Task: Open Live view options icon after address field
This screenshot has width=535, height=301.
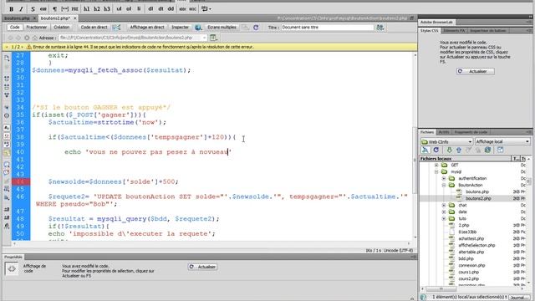Action: click(214, 38)
